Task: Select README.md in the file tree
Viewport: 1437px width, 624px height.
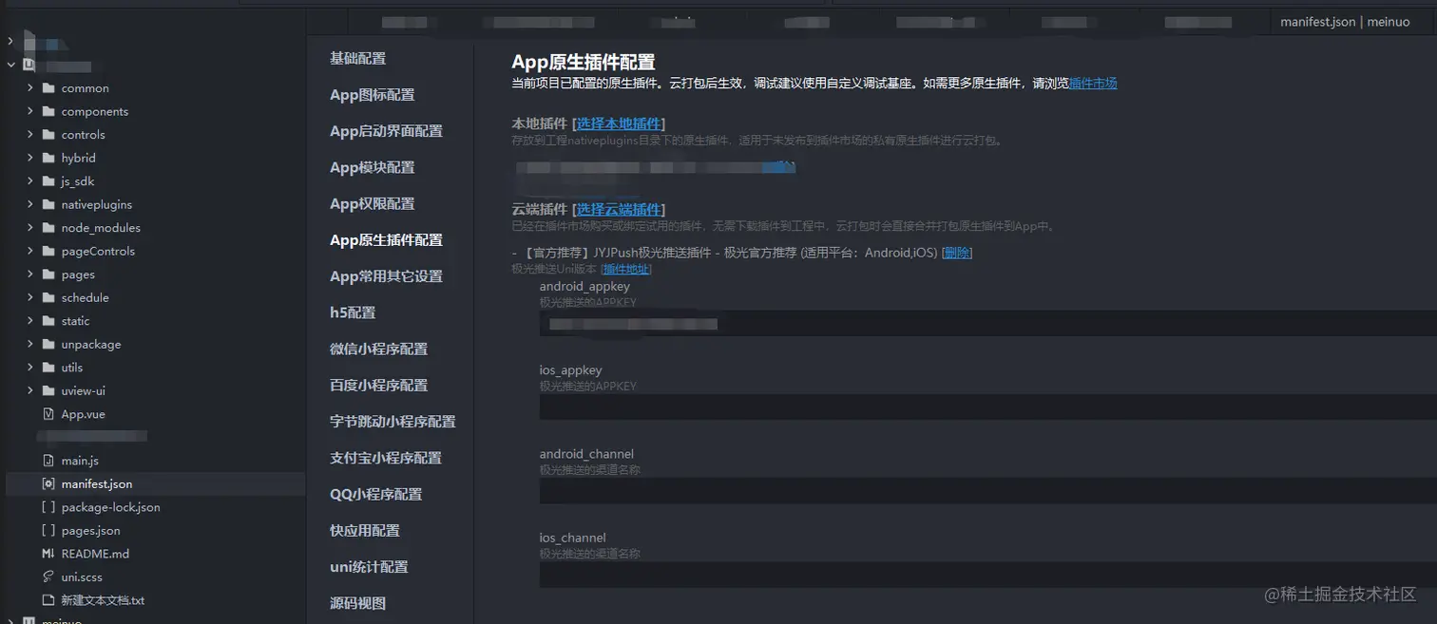Action: click(x=95, y=554)
